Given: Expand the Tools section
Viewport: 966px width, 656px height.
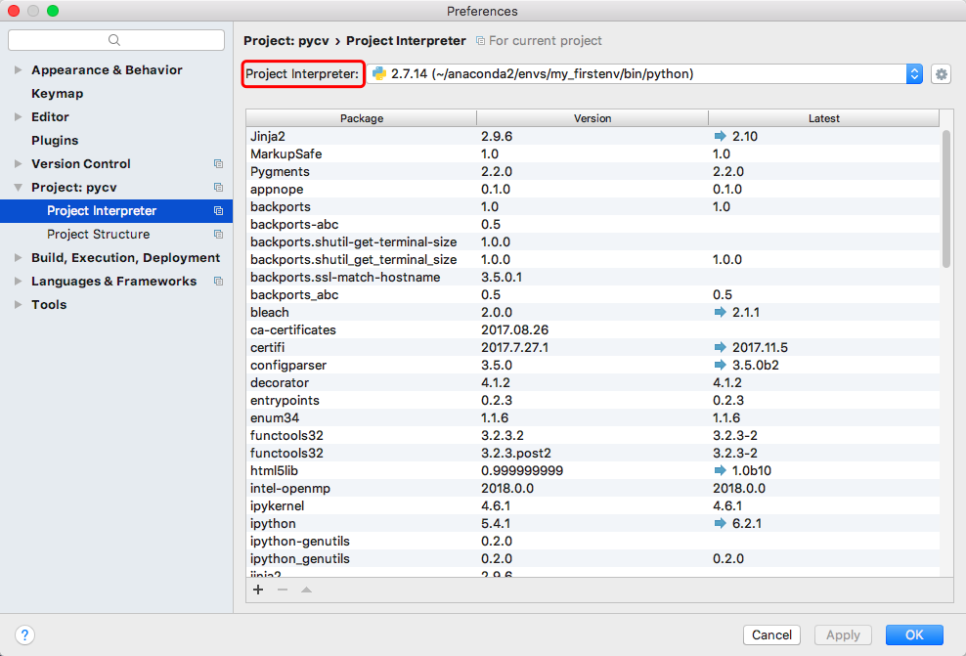Looking at the screenshot, I should click(18, 304).
